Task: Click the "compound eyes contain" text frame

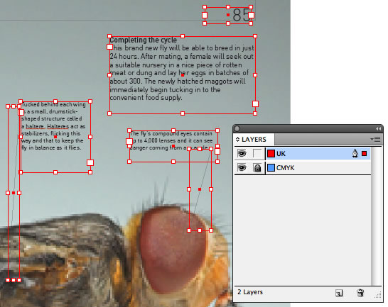Action: click(173, 146)
